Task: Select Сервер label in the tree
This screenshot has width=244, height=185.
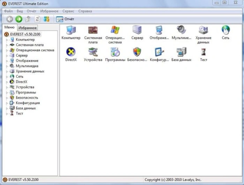Action: point(22,56)
